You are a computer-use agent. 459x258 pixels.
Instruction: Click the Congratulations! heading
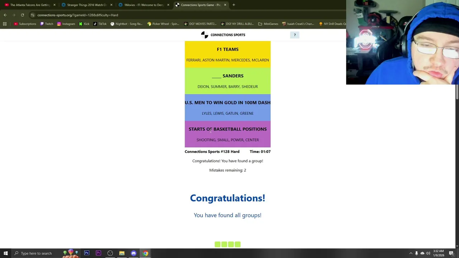(228, 198)
